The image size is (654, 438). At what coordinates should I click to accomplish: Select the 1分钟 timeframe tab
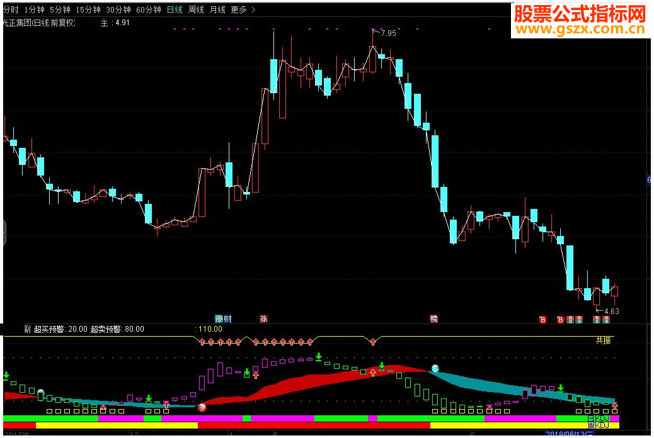click(34, 9)
